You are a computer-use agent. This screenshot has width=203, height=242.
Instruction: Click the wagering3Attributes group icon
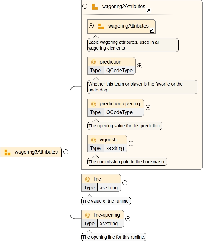tap(7, 152)
